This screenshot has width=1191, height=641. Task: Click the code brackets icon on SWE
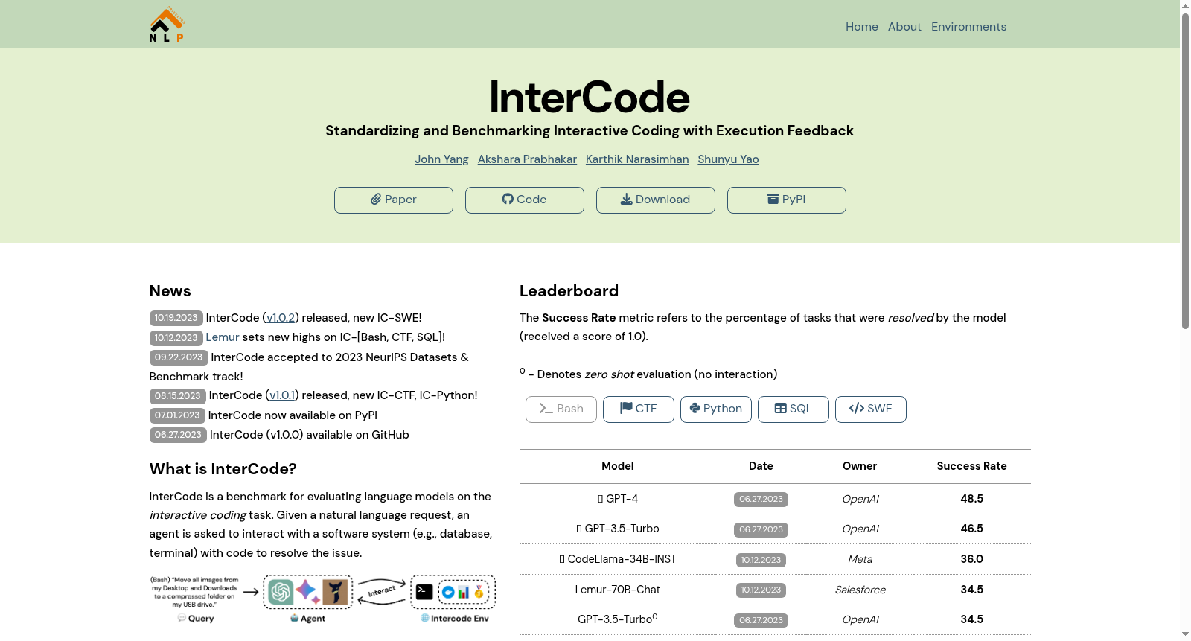[857, 408]
